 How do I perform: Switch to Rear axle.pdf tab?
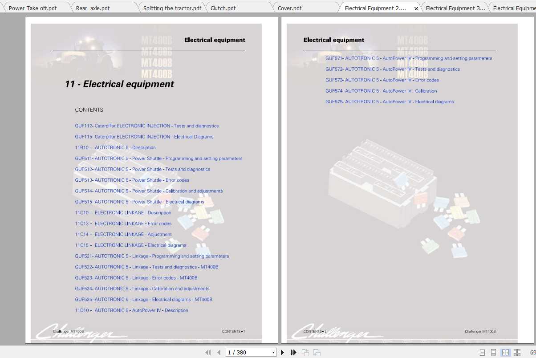[93, 8]
